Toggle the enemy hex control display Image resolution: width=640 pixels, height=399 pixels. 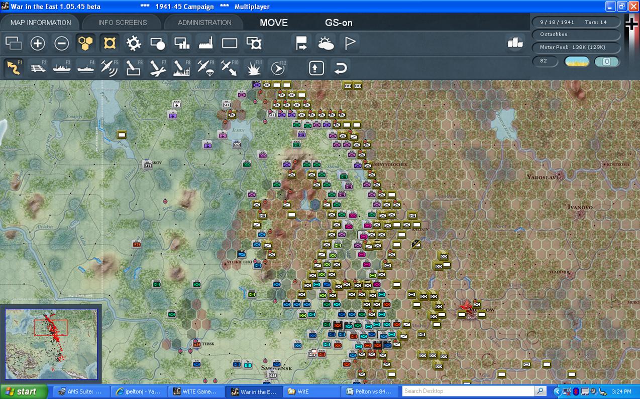[x=109, y=43]
